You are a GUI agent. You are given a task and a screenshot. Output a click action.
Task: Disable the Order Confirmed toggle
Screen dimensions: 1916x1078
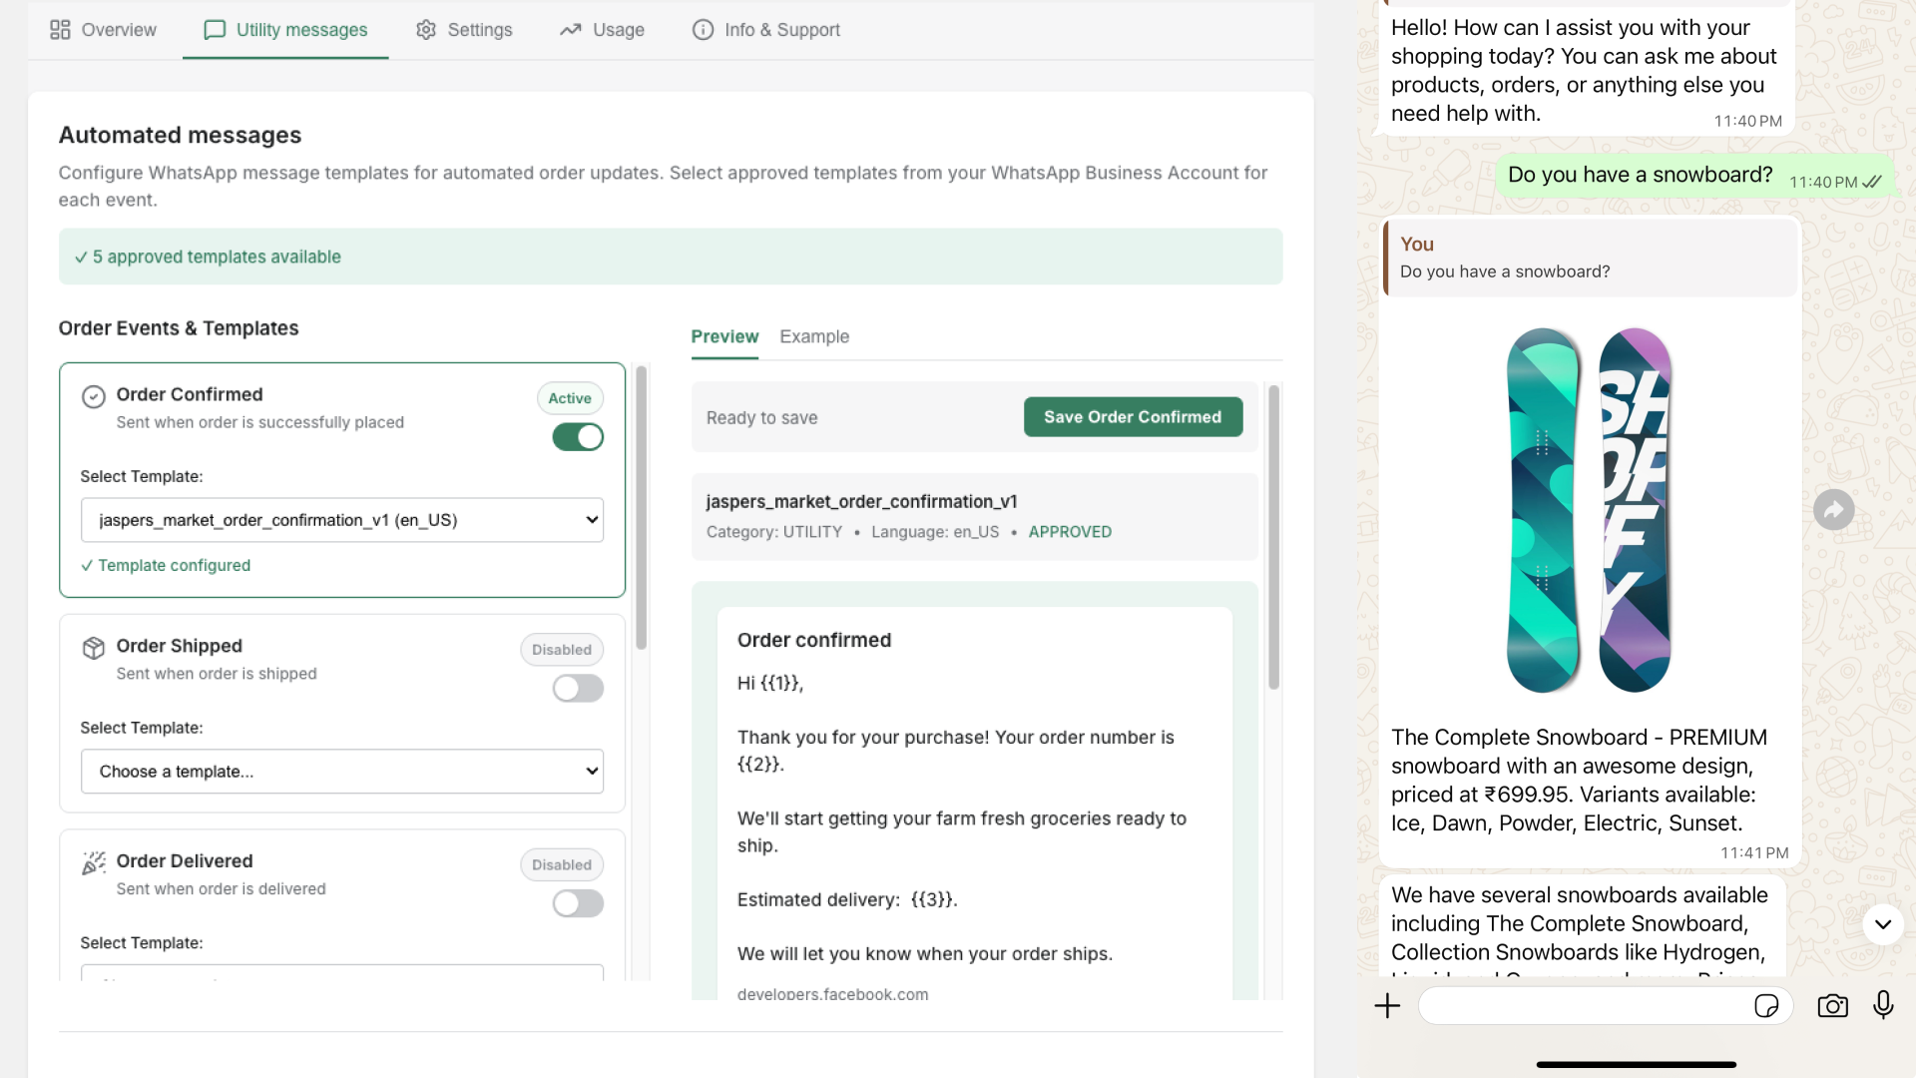[x=578, y=436]
